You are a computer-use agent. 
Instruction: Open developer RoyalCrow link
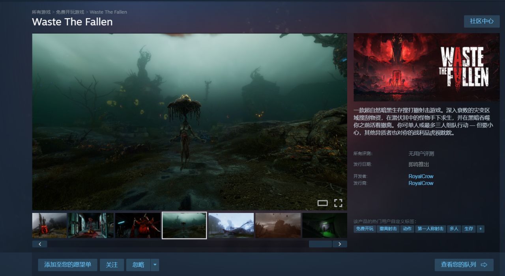click(421, 176)
